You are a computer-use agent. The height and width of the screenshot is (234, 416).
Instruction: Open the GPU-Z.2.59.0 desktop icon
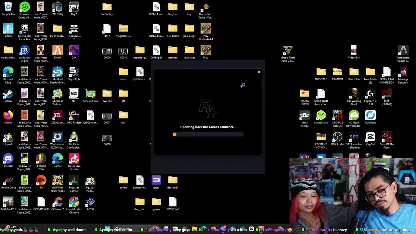click(90, 96)
